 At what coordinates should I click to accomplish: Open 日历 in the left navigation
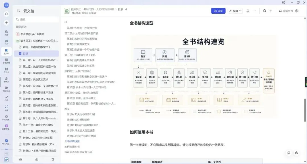[x=7, y=42]
